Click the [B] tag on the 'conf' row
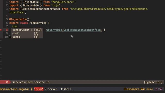165x93 pixels. click(x=36, y=33)
